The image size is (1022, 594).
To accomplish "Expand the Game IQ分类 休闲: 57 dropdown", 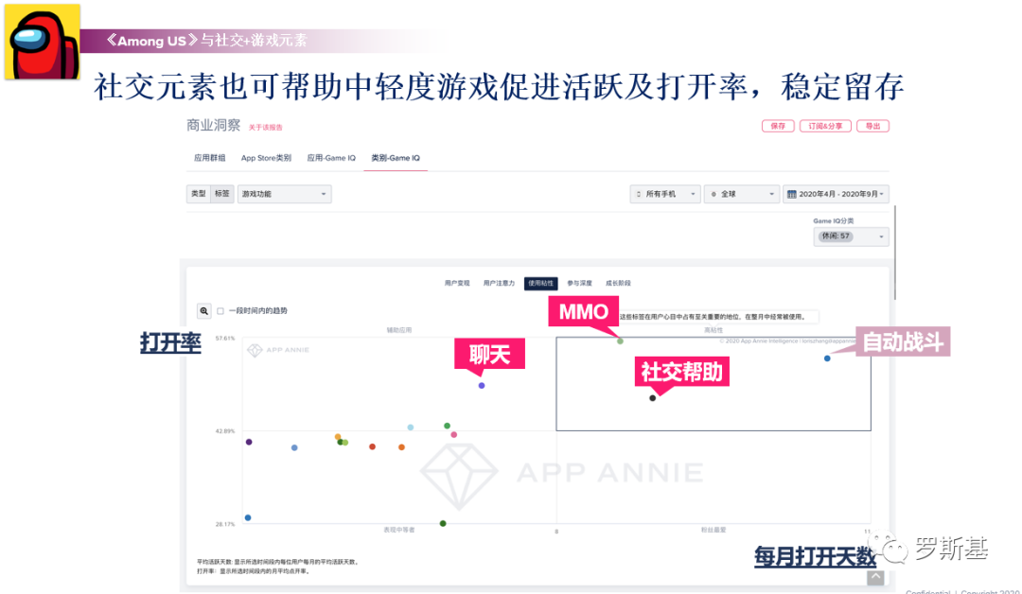I will click(x=851, y=236).
